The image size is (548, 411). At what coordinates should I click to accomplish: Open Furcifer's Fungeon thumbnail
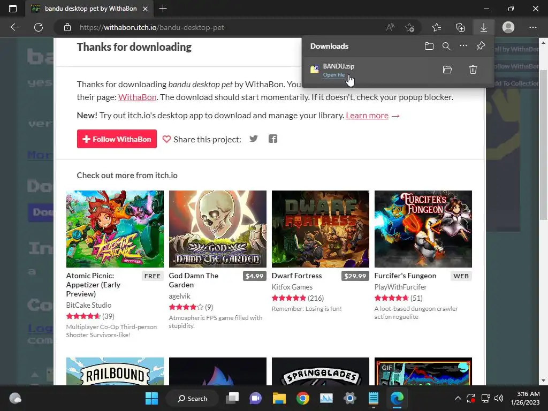pos(423,229)
